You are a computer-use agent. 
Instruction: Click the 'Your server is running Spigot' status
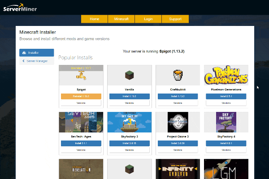[153, 51]
